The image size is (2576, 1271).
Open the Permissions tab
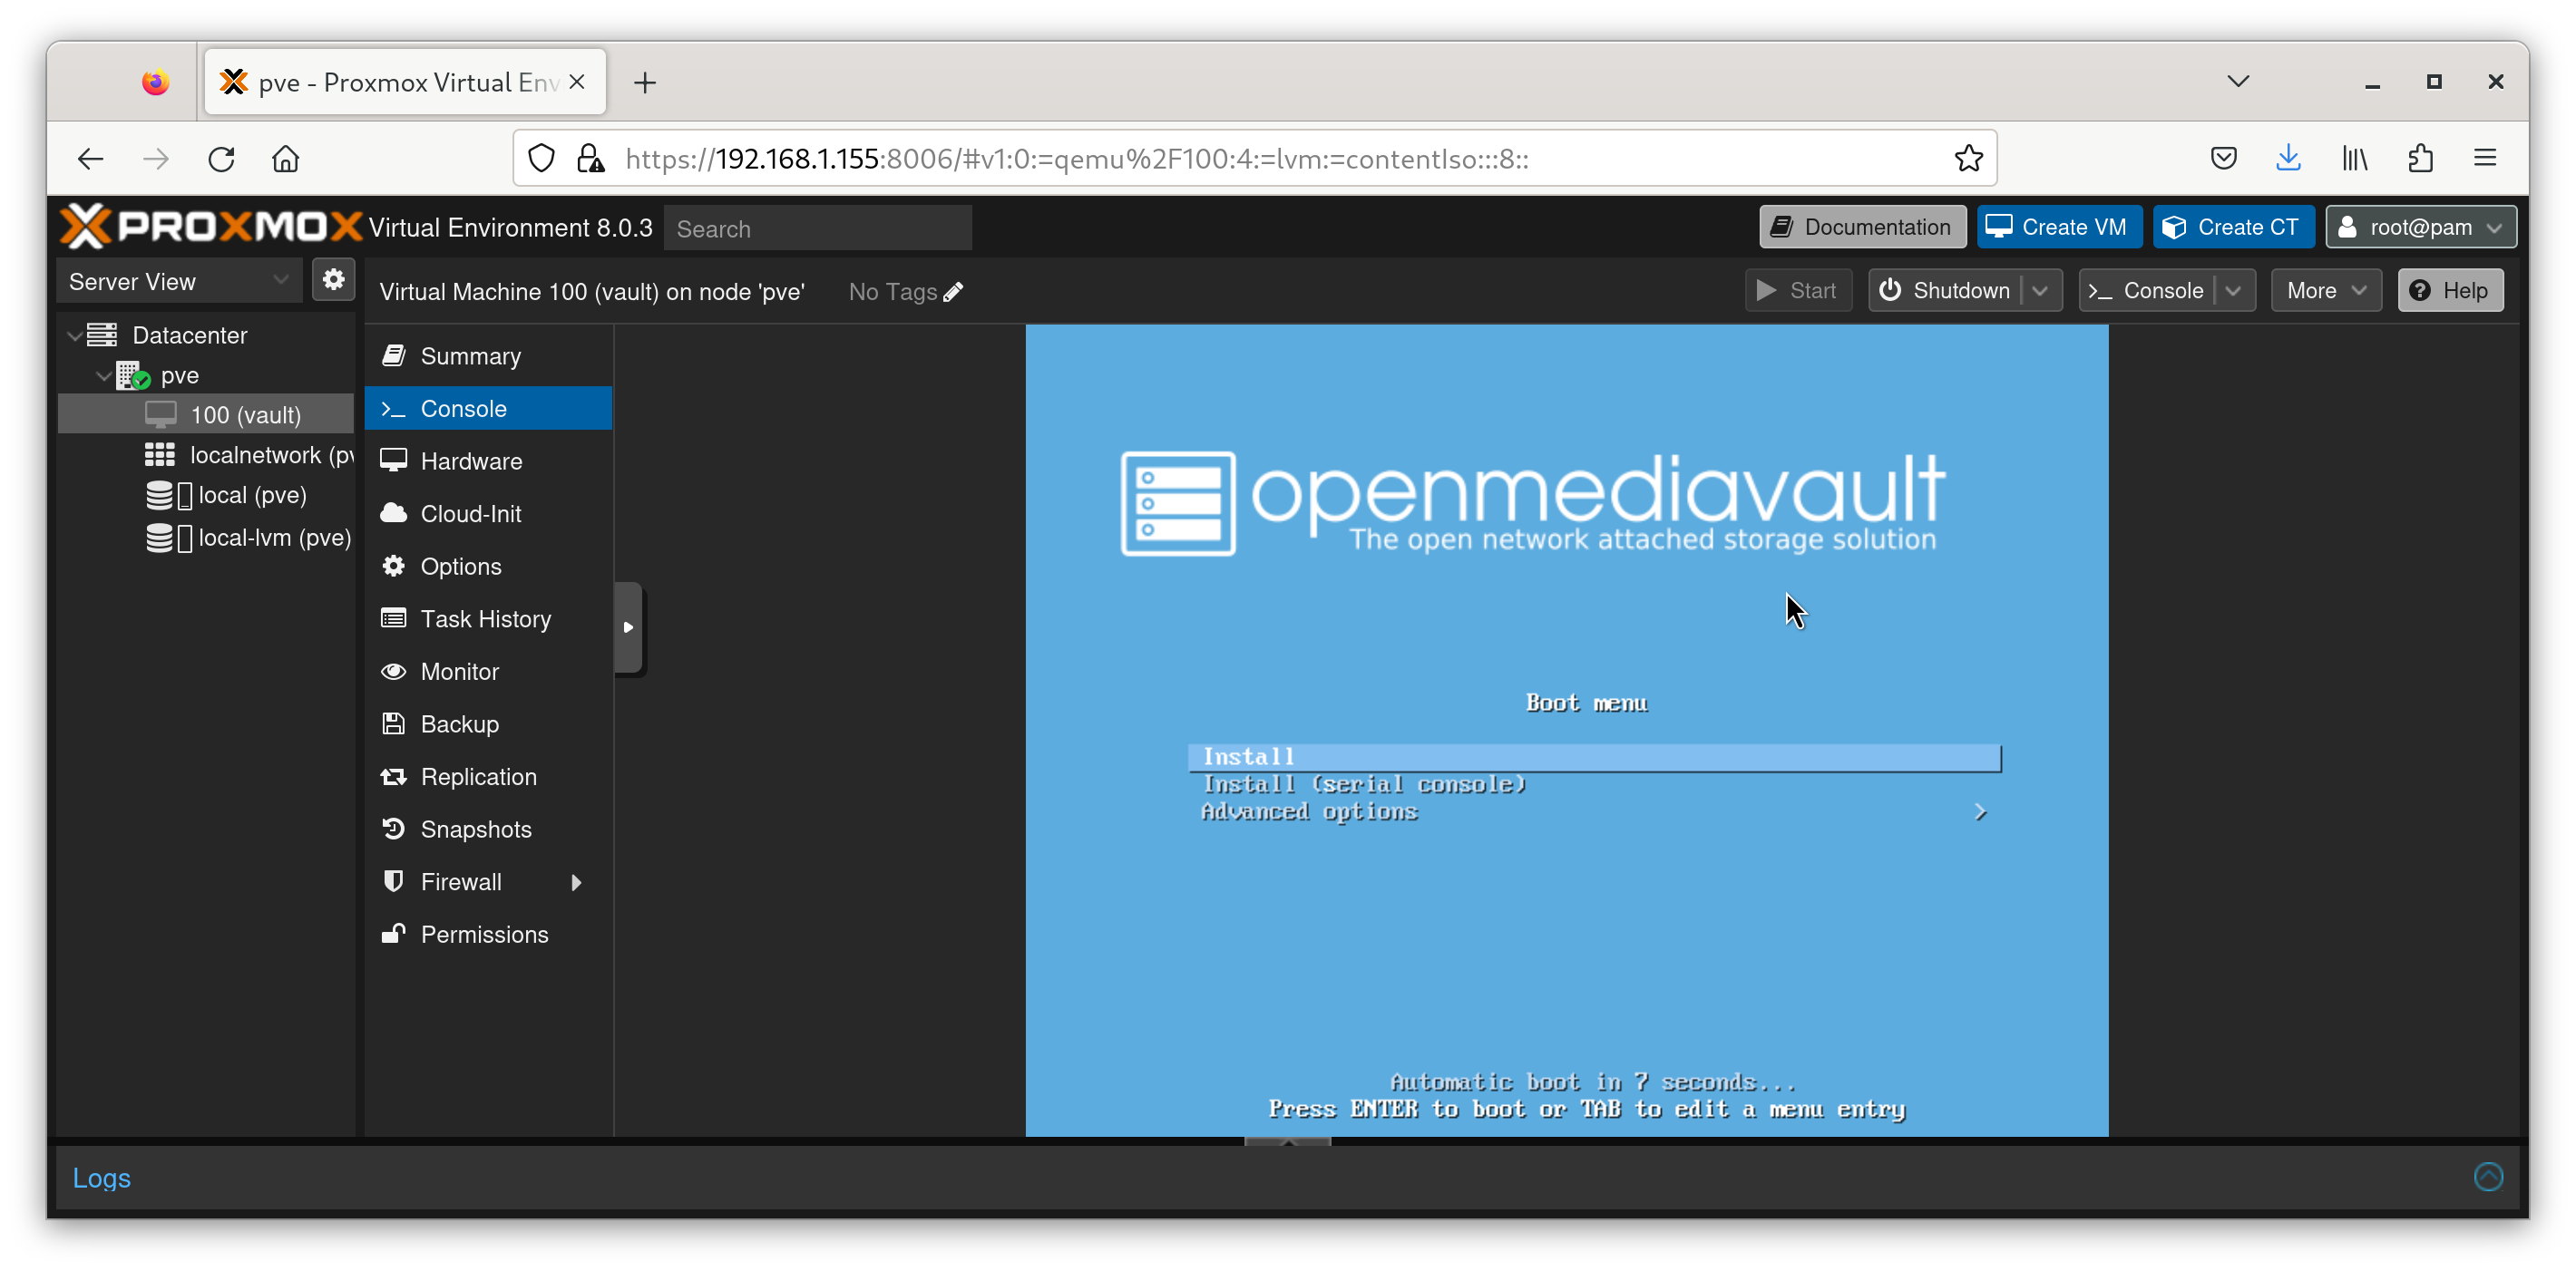[x=489, y=936]
